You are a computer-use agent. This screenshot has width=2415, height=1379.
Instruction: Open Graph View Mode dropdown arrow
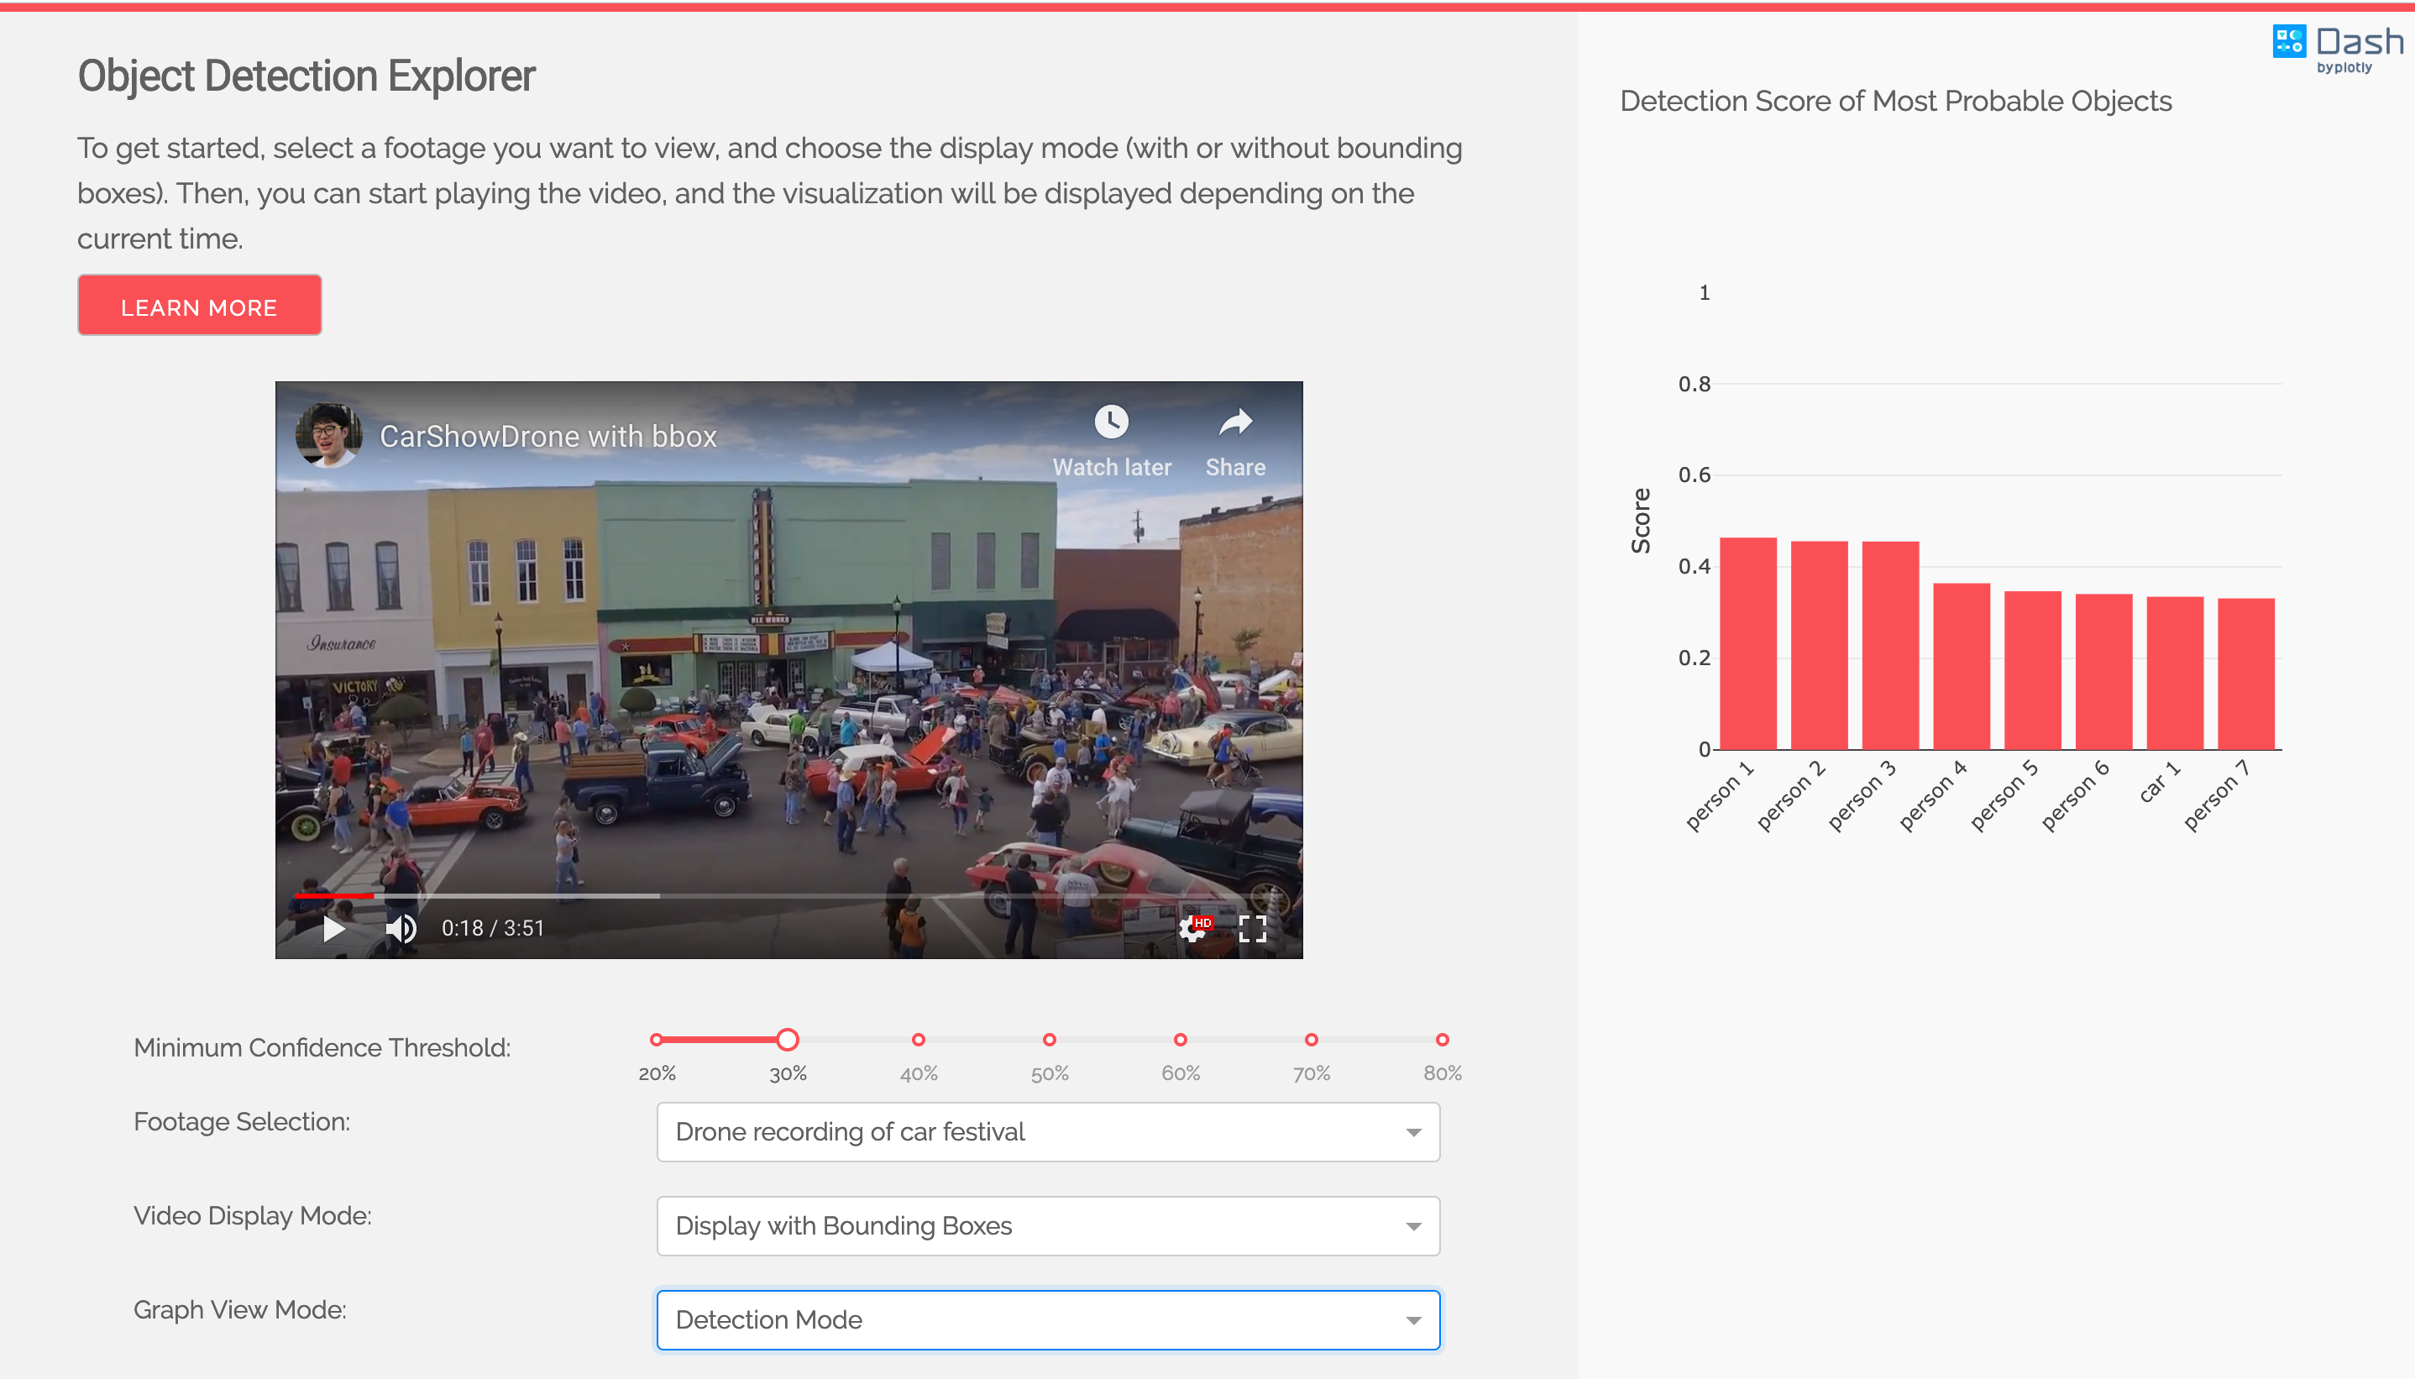(x=1413, y=1319)
